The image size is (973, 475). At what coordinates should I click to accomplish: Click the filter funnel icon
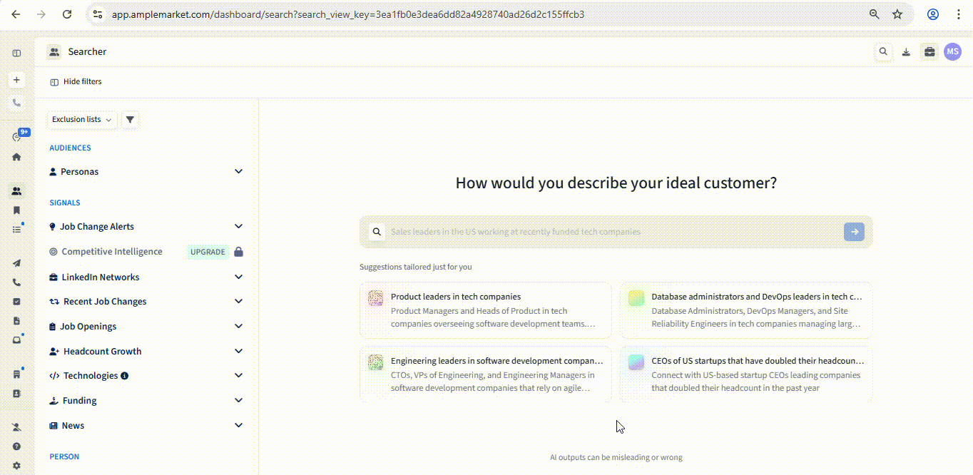130,120
